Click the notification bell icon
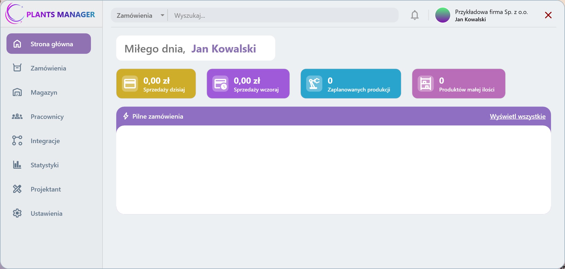 415,15
